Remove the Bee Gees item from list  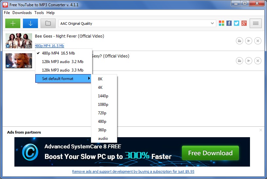(258, 41)
